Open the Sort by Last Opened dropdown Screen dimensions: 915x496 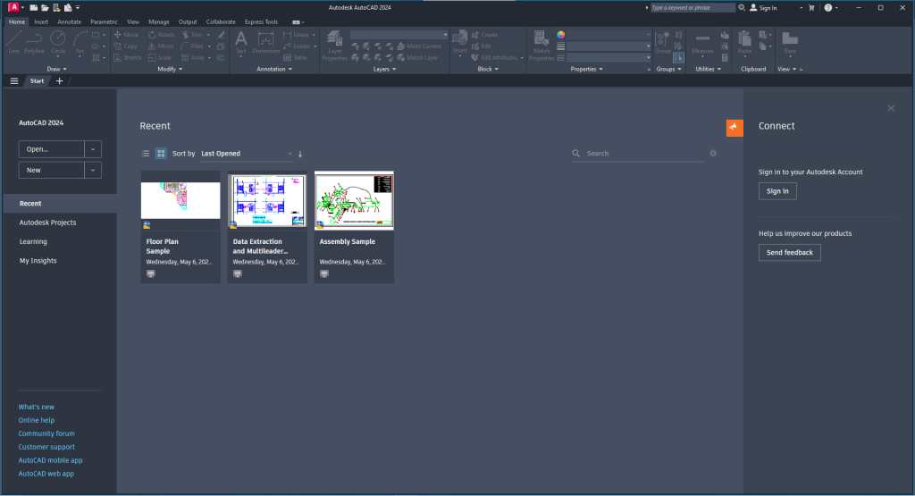tap(247, 154)
